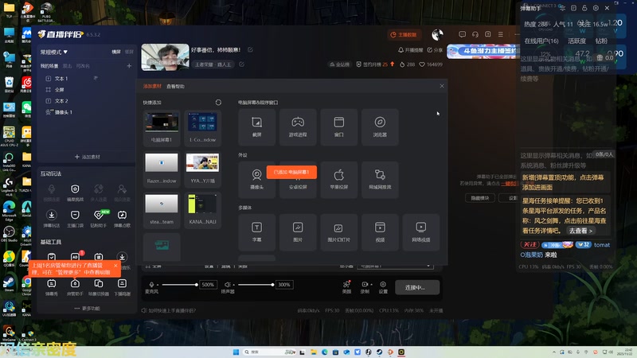Quick-add the Razer...indow thumbnail
This screenshot has width=637, height=358.
coord(162,169)
